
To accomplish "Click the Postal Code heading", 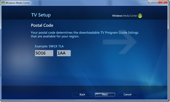I will [42, 25].
